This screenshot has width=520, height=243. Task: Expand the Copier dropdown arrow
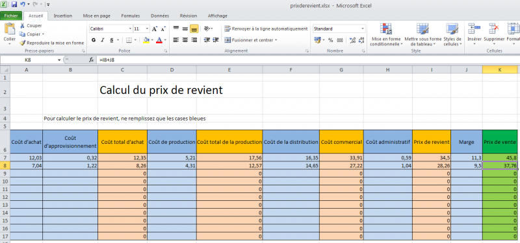[43, 34]
